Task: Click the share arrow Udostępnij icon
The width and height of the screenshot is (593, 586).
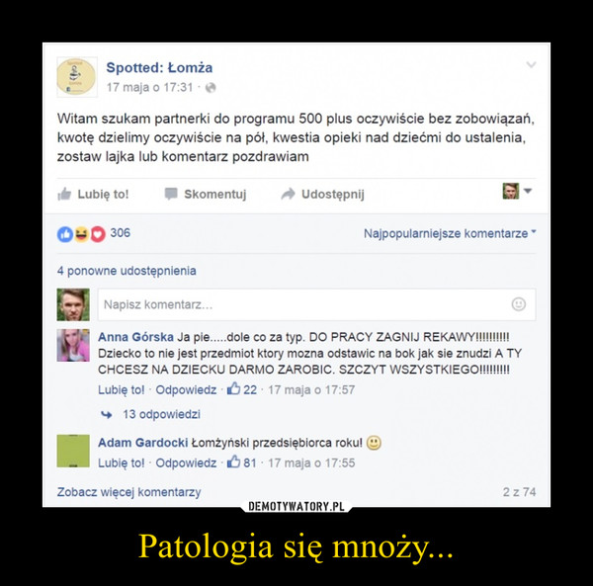Action: (x=289, y=194)
